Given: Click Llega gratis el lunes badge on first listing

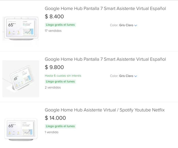Looking at the screenshot, I should pos(60,25).
